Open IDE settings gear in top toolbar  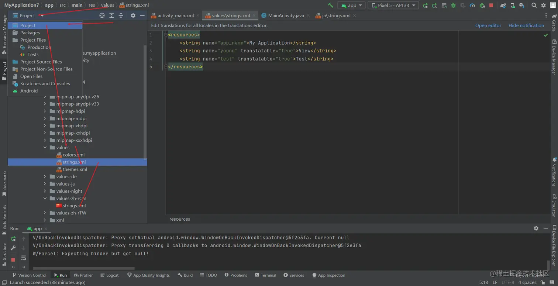pyautogui.click(x=543, y=5)
